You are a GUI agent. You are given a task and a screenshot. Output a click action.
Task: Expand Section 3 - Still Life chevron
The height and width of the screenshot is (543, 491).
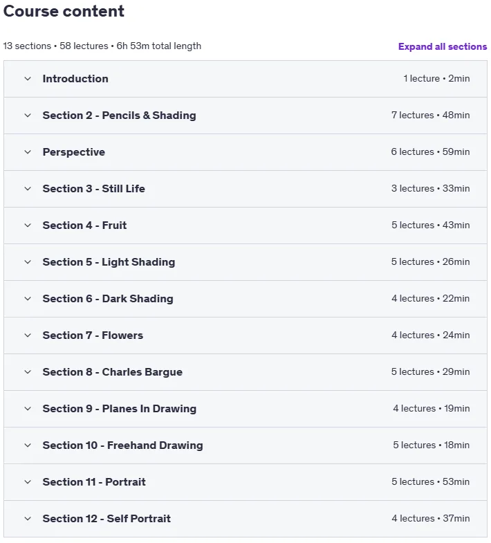(x=28, y=189)
